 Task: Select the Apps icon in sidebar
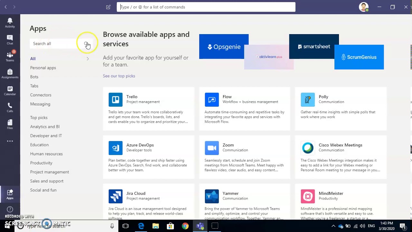tap(10, 194)
